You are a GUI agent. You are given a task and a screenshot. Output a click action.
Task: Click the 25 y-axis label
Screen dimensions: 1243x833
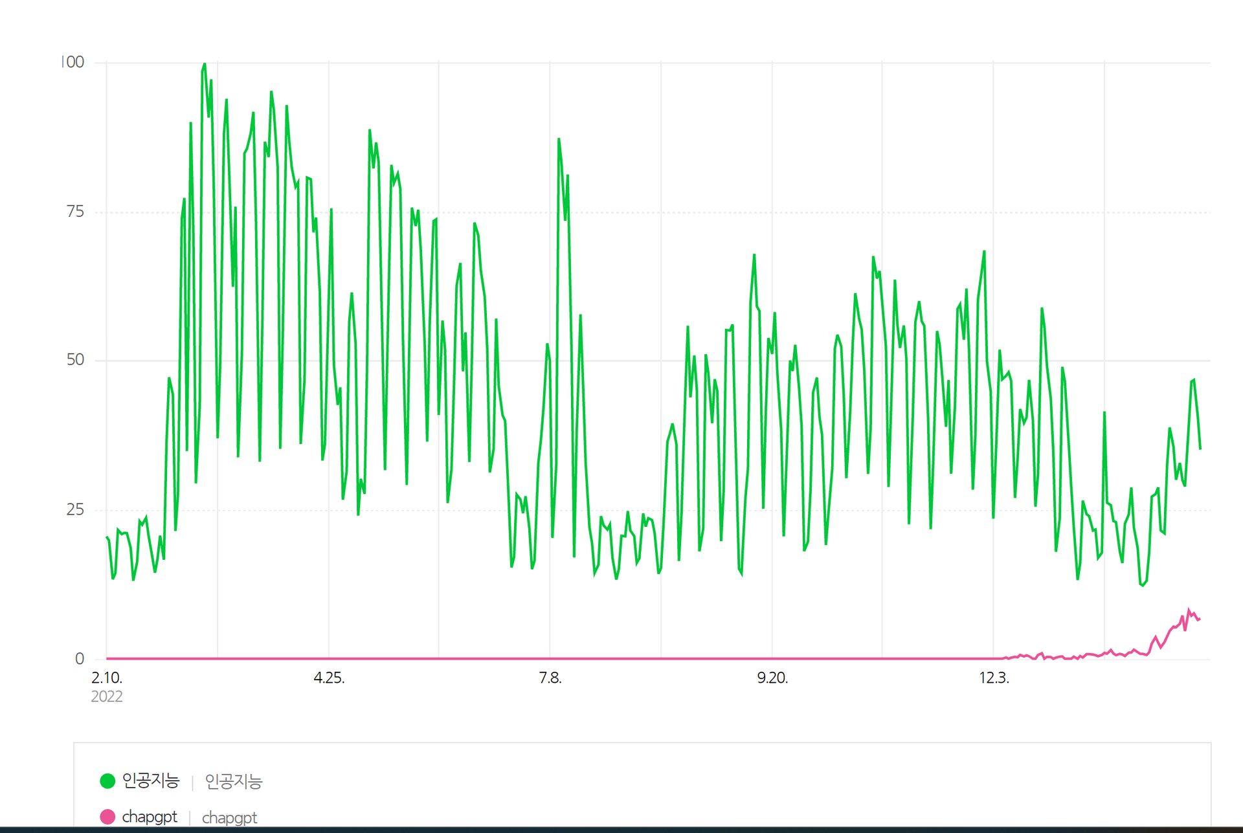click(75, 509)
